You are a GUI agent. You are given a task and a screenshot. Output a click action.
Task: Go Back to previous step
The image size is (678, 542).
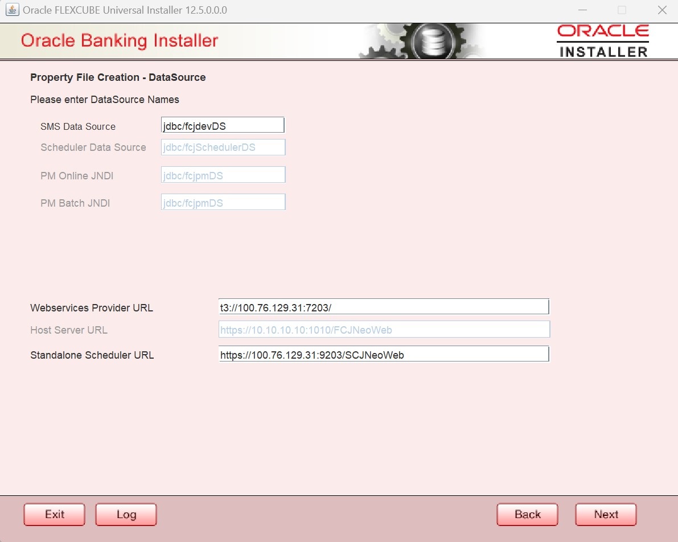(527, 514)
